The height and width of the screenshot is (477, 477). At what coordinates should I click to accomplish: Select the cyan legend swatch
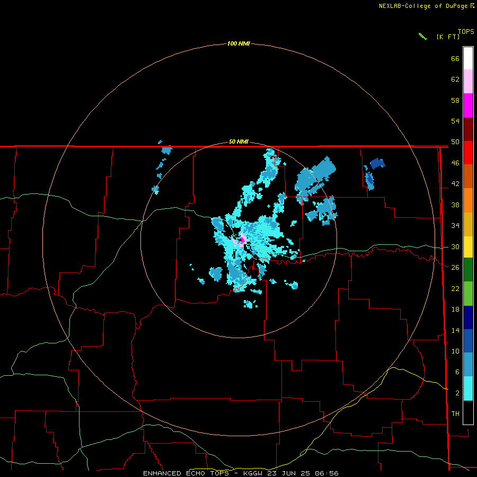[x=468, y=388]
